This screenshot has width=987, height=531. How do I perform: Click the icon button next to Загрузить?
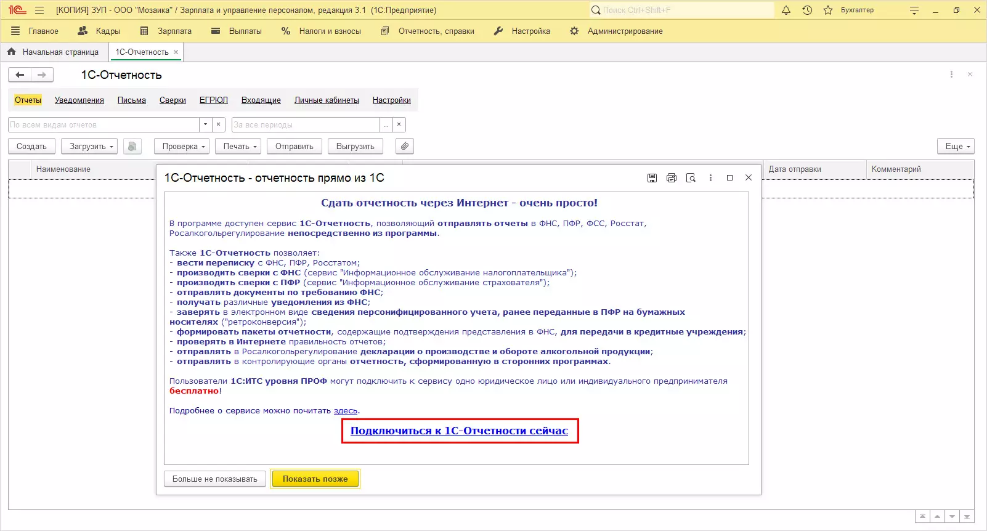pyautogui.click(x=132, y=146)
